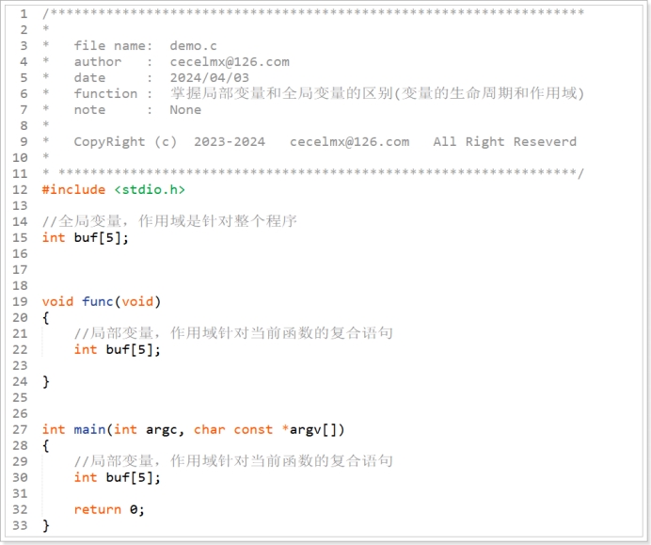Click '*argv[])' parameter

coord(313,429)
